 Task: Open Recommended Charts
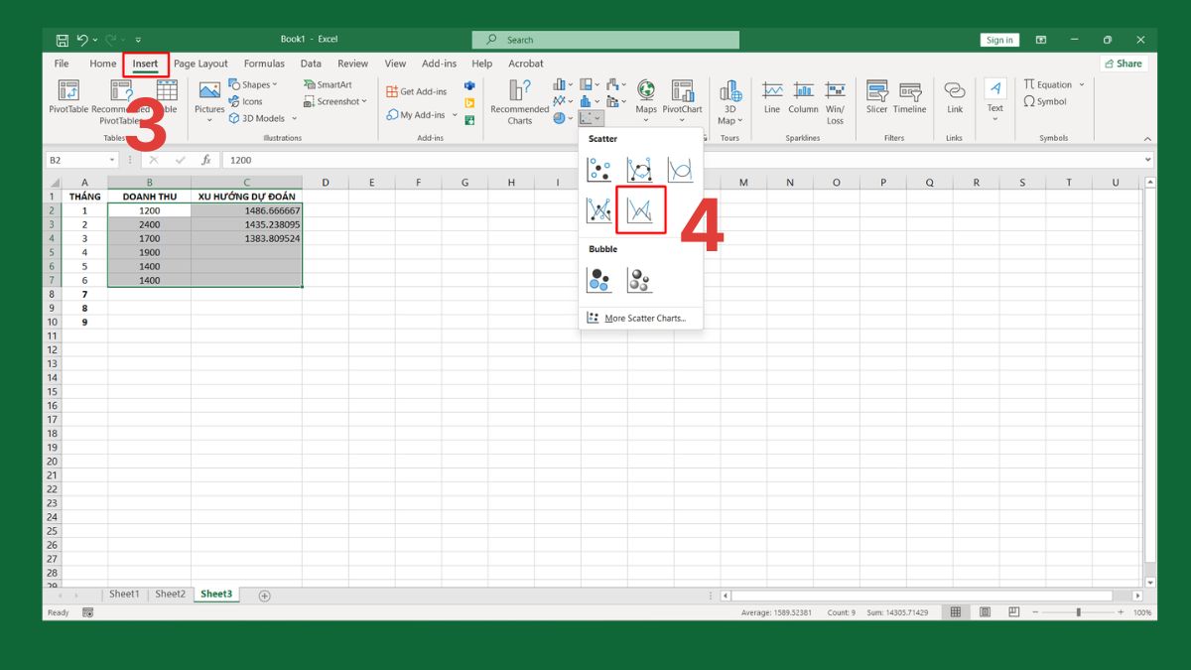[519, 101]
